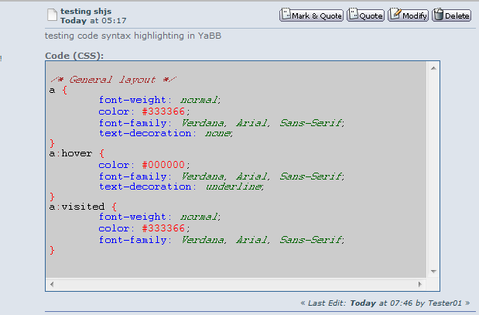Click the "text-decoration: underline" line
The image size is (479, 315).
click(x=181, y=187)
